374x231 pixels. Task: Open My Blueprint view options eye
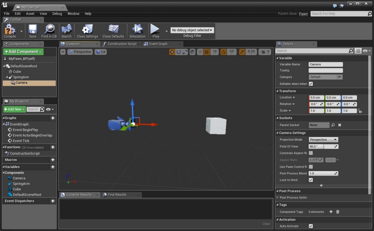[x=50, y=109]
